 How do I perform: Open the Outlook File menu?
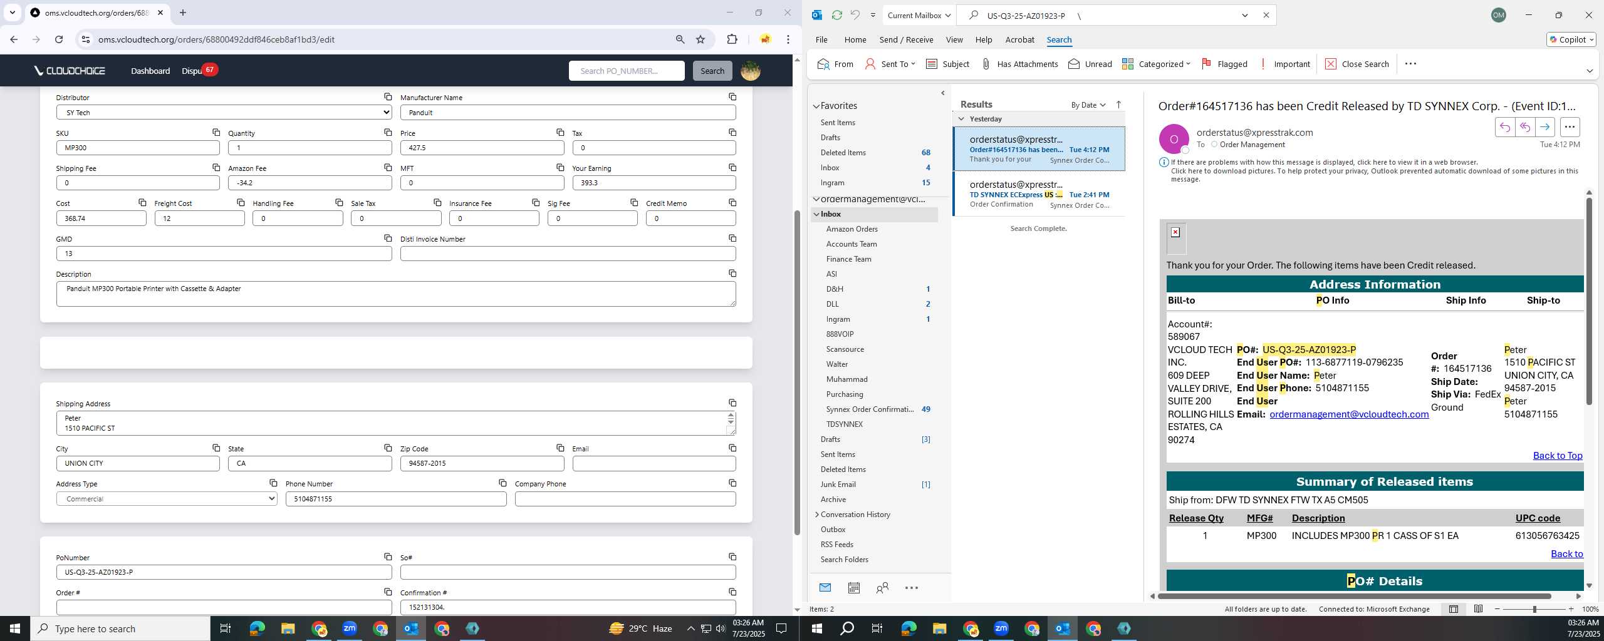(821, 39)
